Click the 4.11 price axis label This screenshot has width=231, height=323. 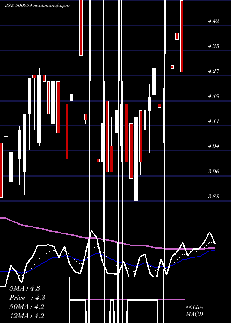pyautogui.click(x=213, y=121)
